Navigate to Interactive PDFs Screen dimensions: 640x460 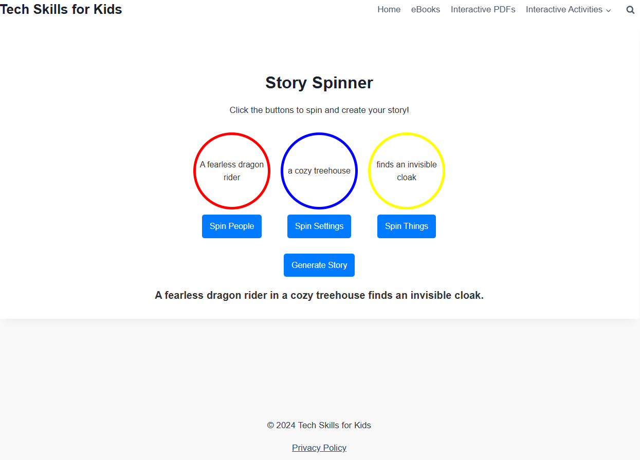point(483,9)
